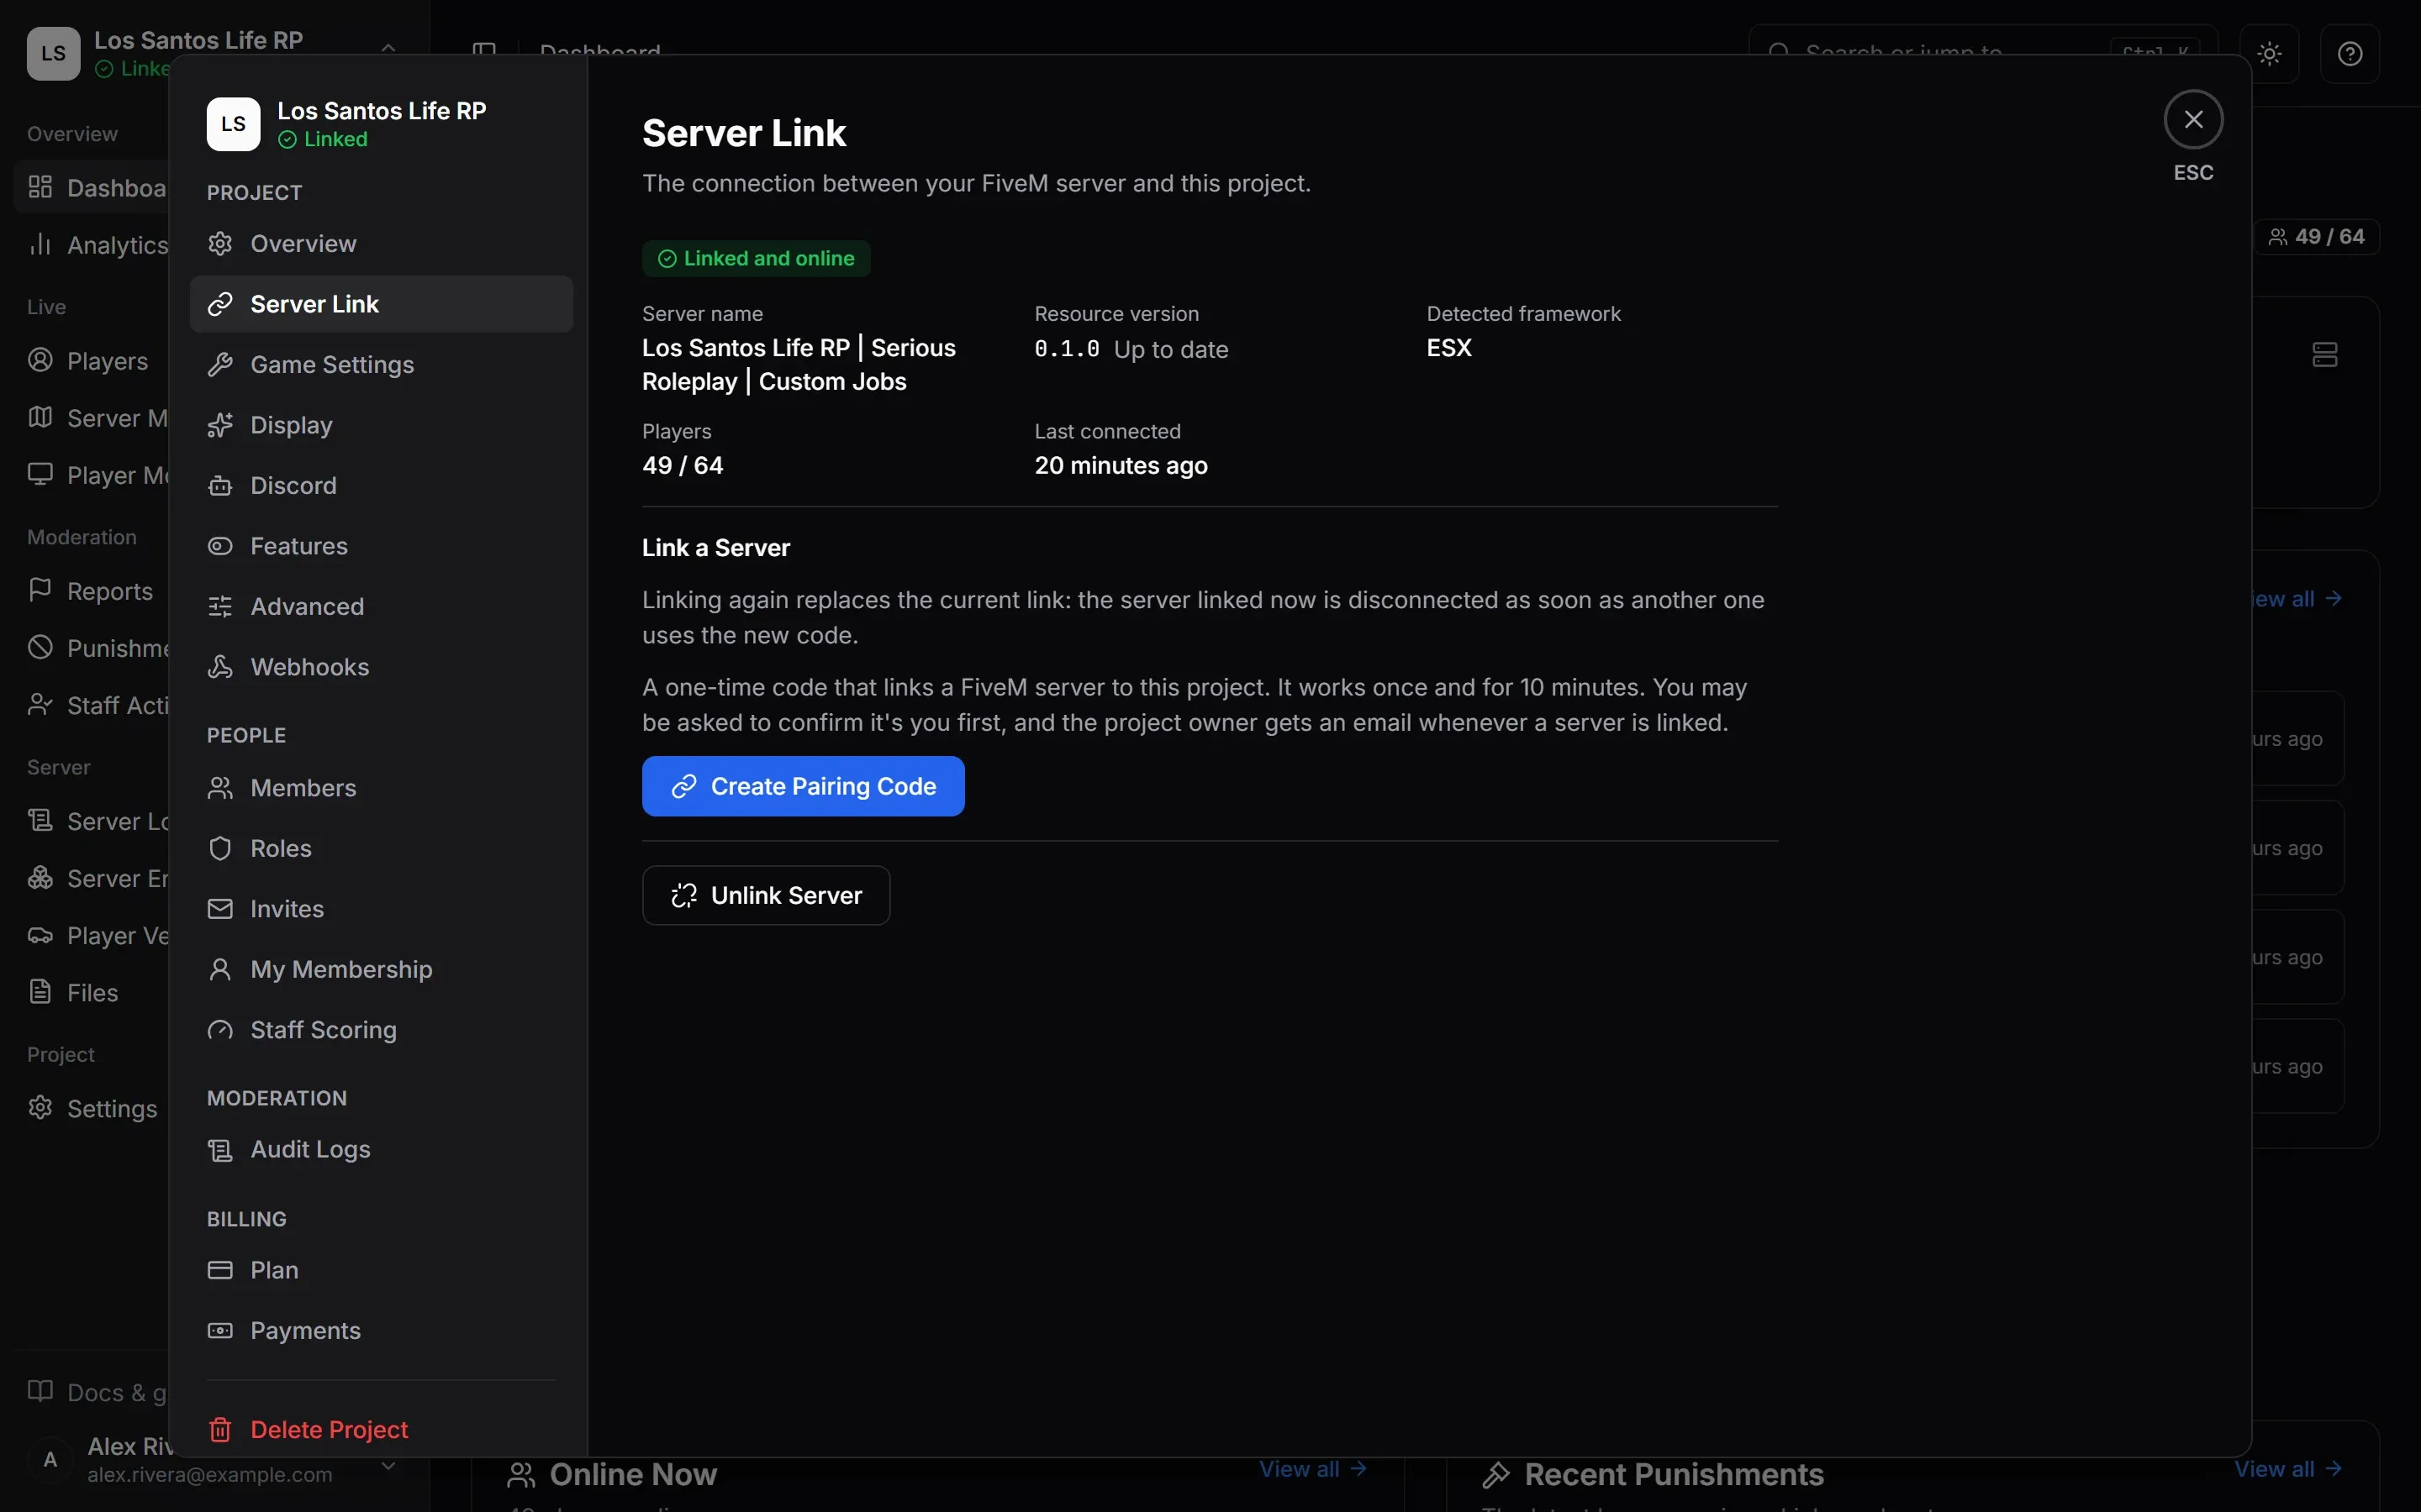Unlink the connected server

[767, 895]
